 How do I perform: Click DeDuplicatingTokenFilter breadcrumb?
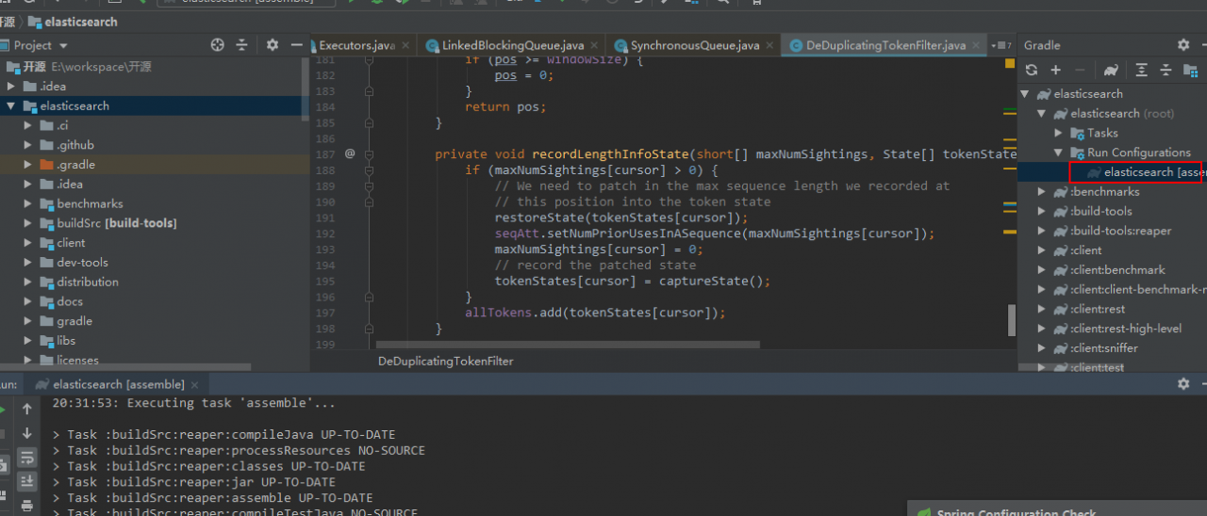pos(445,362)
